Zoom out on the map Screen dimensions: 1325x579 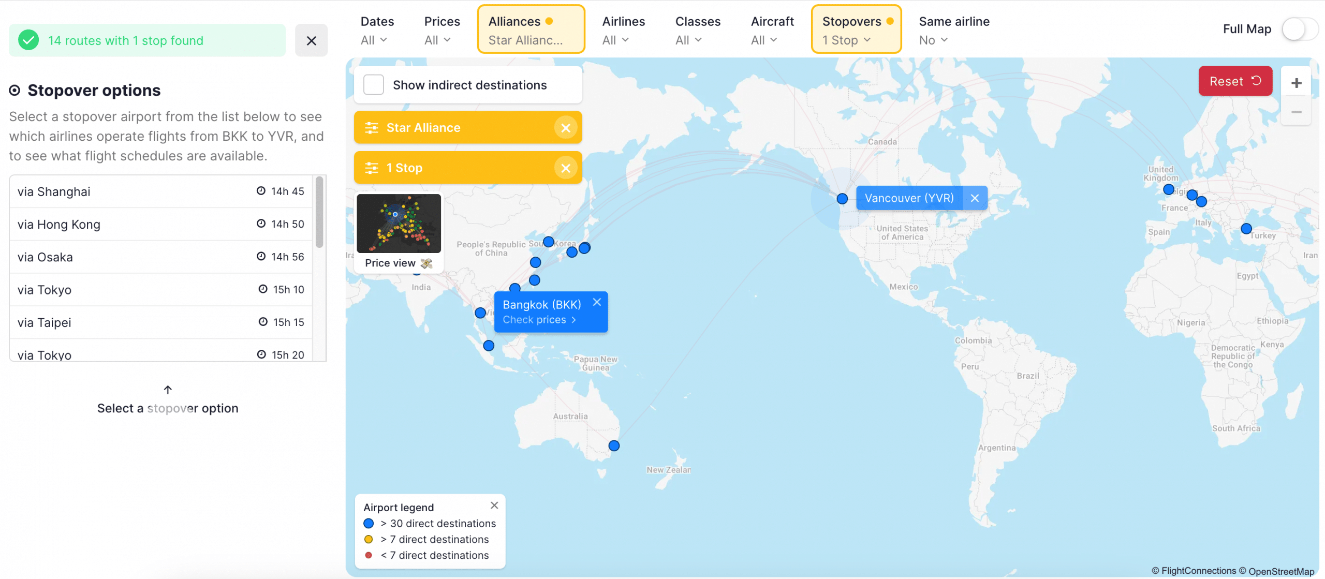coord(1296,112)
